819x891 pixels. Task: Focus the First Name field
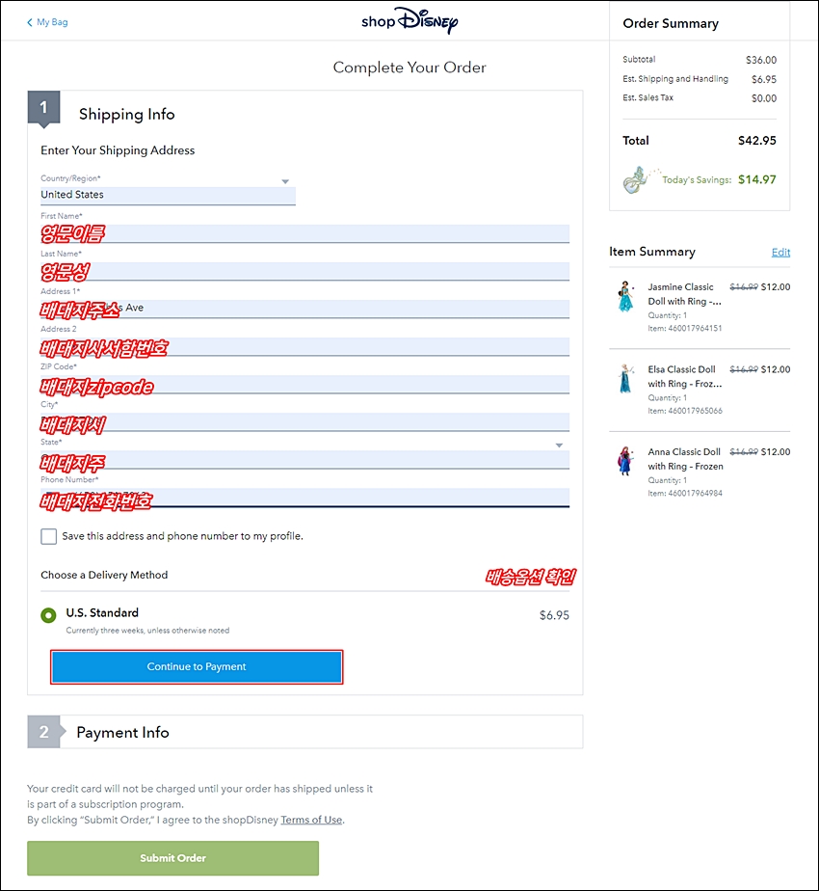coord(305,233)
